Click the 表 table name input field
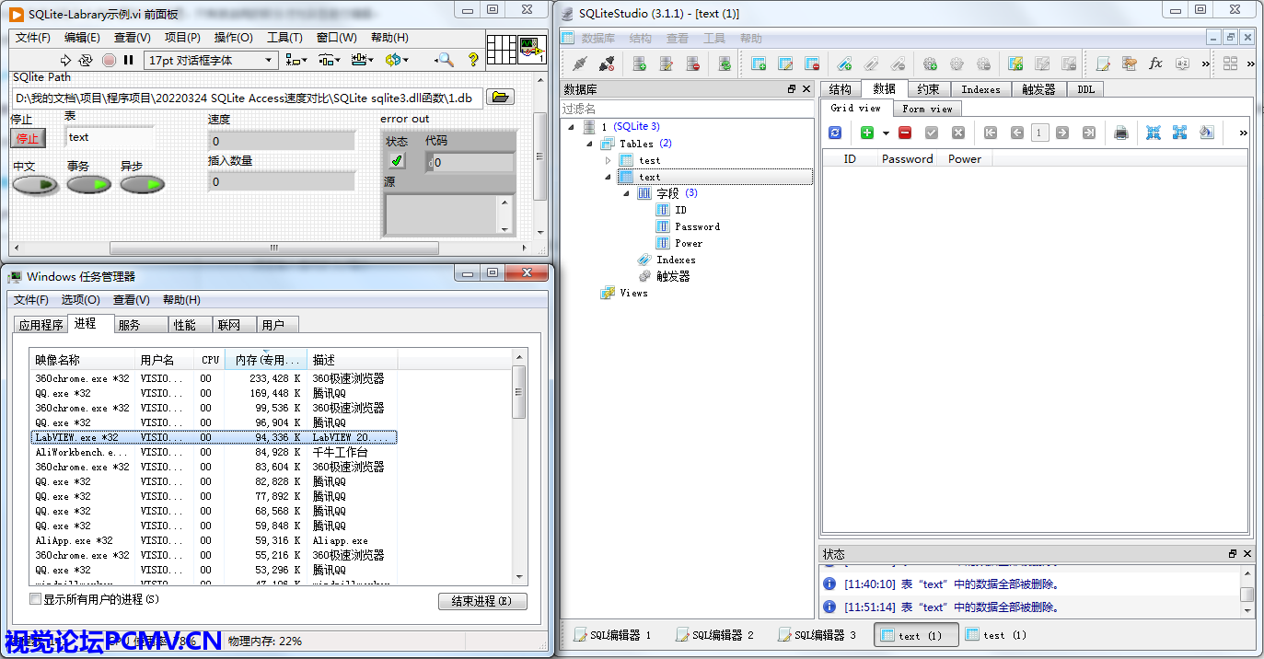The height and width of the screenshot is (659, 1264). click(109, 137)
